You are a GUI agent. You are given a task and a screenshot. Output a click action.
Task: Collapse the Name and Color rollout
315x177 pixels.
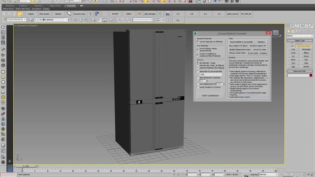300,71
